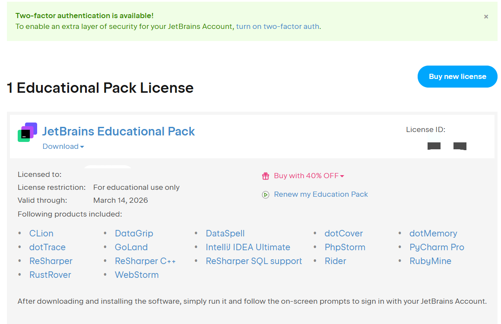Click the Buy new license button
Screen dimensions: 501x324
tap(457, 76)
